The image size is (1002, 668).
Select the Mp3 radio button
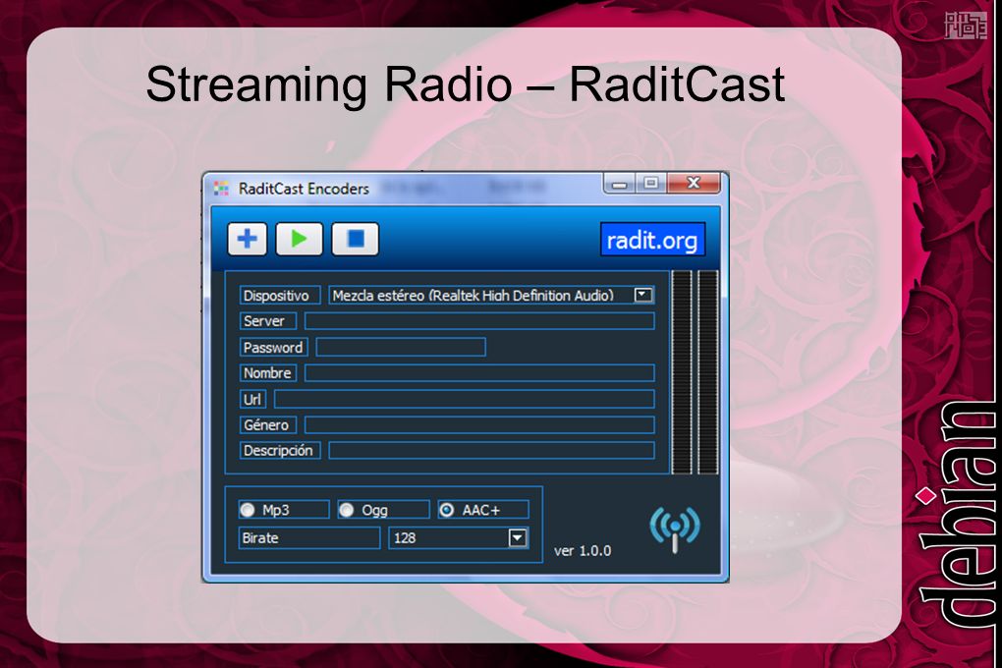[248, 510]
